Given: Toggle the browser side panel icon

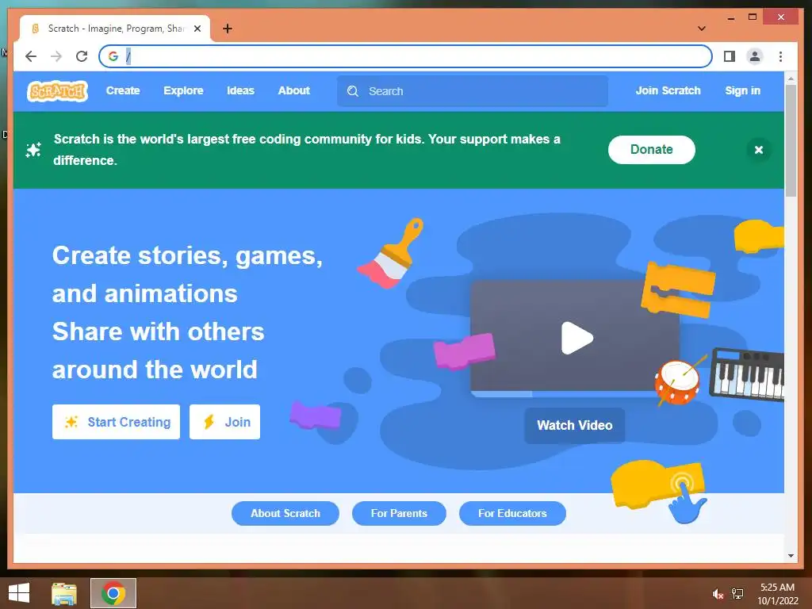Looking at the screenshot, I should pyautogui.click(x=730, y=56).
